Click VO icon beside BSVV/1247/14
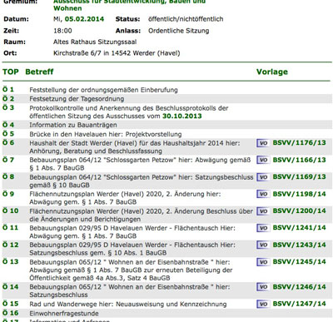The height and width of the screenshot is (322, 333). tap(263, 304)
